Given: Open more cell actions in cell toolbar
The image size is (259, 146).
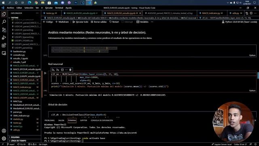Looking at the screenshot, I should (66, 70).
